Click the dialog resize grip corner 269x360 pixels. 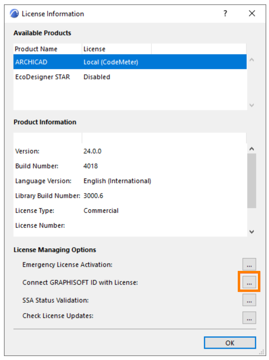261,352
